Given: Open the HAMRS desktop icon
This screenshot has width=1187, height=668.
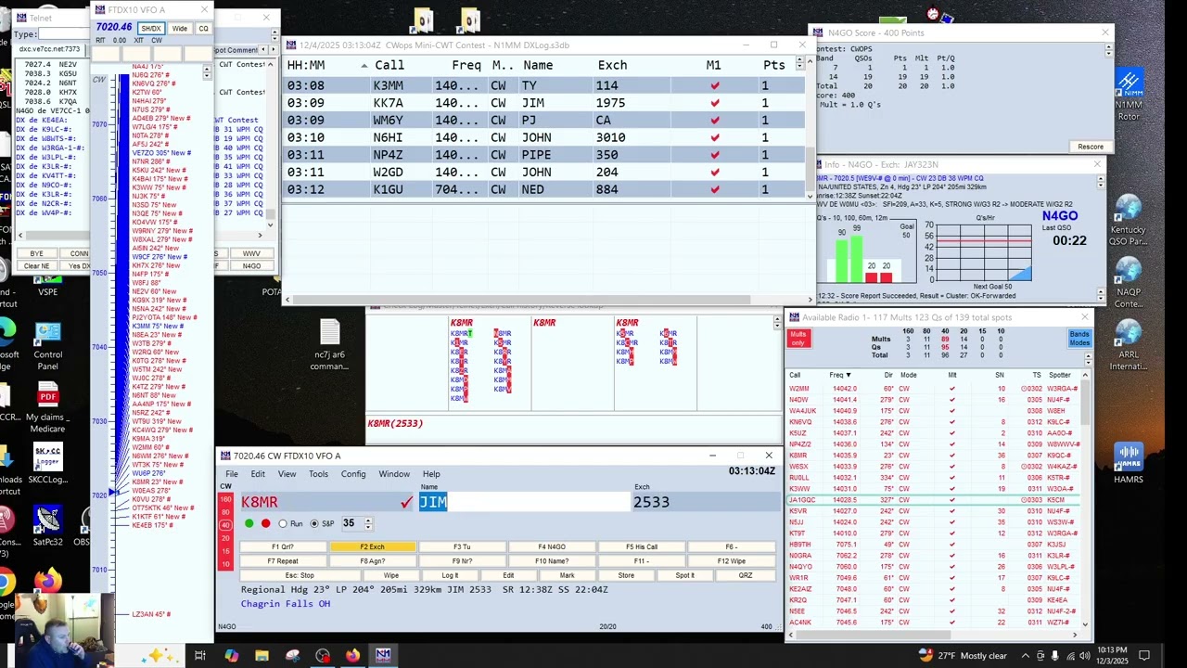Looking at the screenshot, I should click(x=1129, y=462).
